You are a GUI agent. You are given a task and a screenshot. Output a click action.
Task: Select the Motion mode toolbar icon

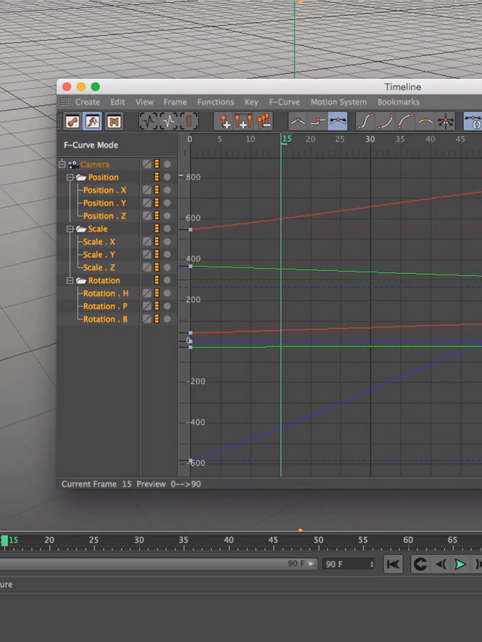[x=114, y=122]
